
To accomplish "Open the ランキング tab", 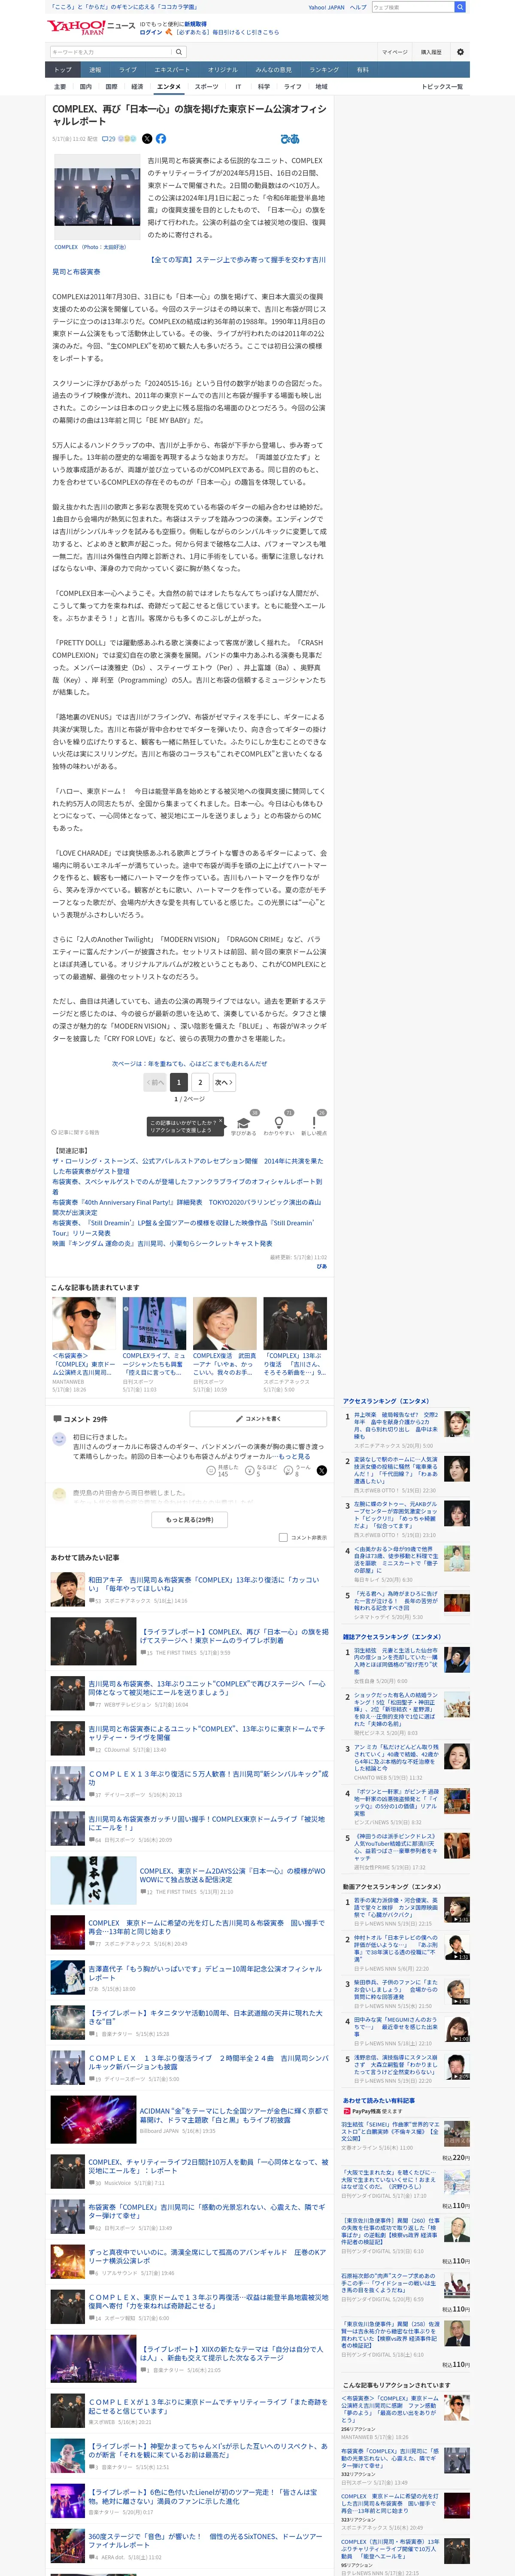I will coord(324,70).
